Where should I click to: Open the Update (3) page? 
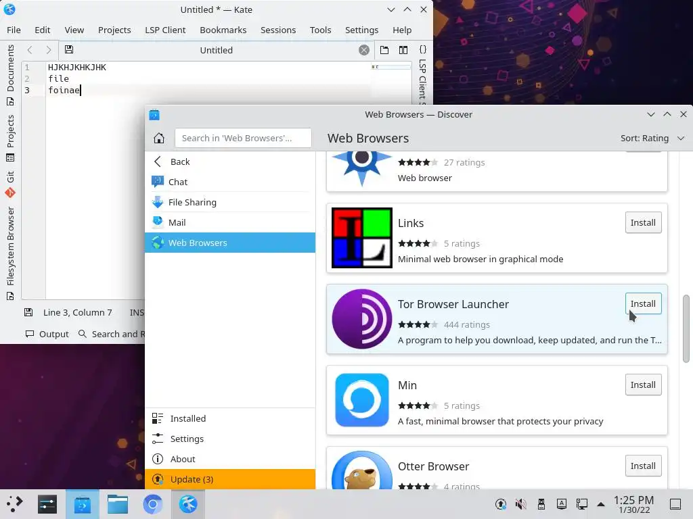tap(230, 479)
